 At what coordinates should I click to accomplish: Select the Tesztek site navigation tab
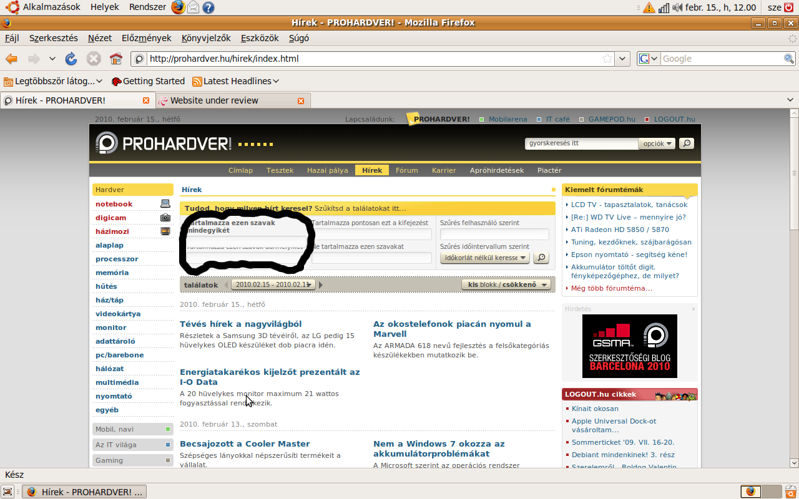coord(280,170)
